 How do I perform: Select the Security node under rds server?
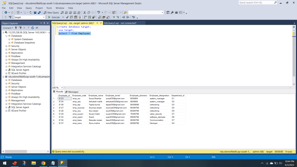pos(15,84)
